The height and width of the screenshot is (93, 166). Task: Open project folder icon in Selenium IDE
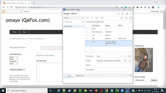(123, 14)
